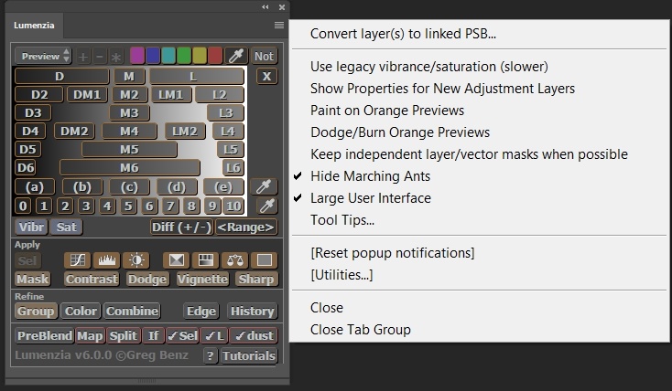Click the Diff (+/-) button

point(181,227)
